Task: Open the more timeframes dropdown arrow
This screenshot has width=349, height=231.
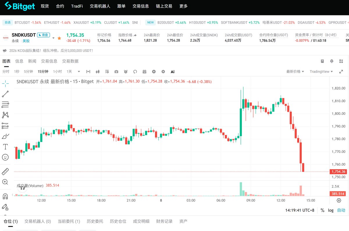Action: coord(79,72)
